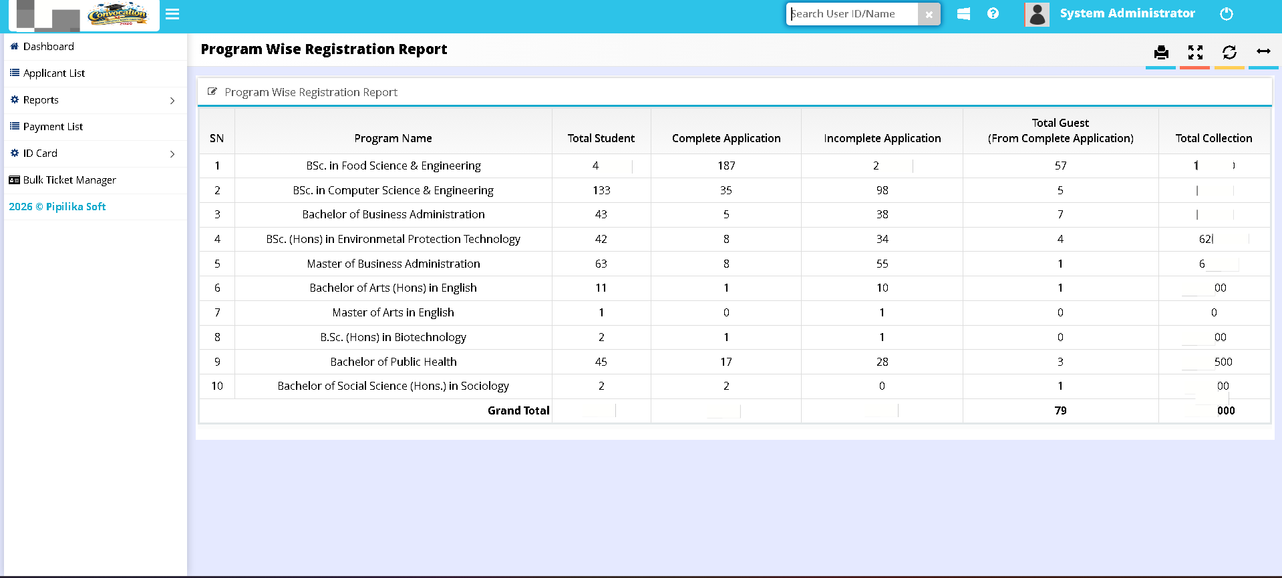The height and width of the screenshot is (578, 1282).
Task: Open Applicant List in sidebar
Action: [x=53, y=73]
